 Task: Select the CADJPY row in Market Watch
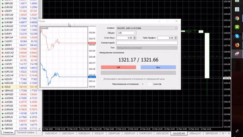pos(19,41)
